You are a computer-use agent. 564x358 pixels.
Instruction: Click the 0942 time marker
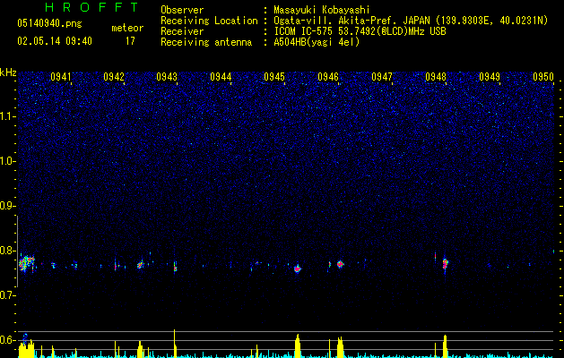[x=114, y=77]
